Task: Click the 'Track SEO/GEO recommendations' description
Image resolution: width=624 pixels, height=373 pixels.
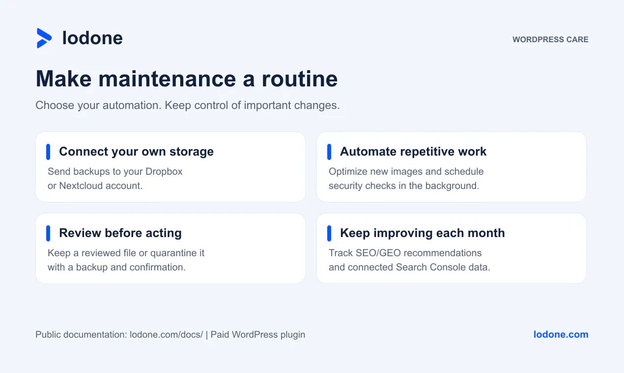Action: point(409,260)
